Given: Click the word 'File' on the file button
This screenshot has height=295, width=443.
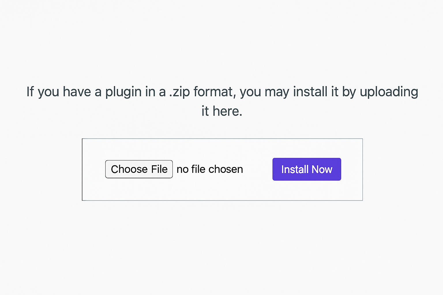Looking at the screenshot, I should tap(159, 169).
